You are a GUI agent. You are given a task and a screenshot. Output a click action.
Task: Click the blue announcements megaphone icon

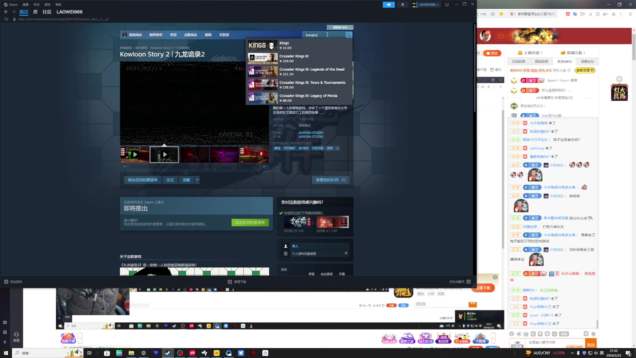(389, 5)
